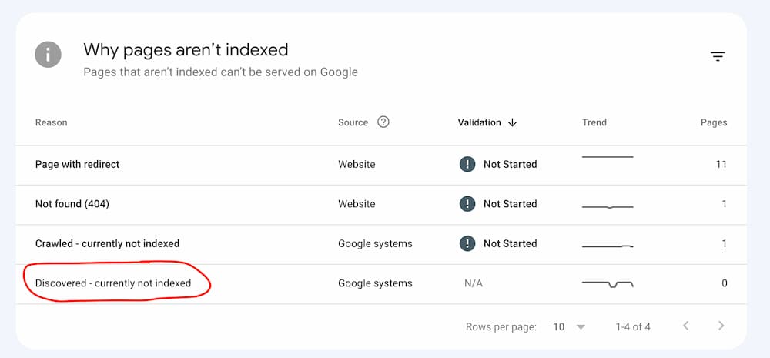Click the Why pages aren't indexed title

pos(186,49)
